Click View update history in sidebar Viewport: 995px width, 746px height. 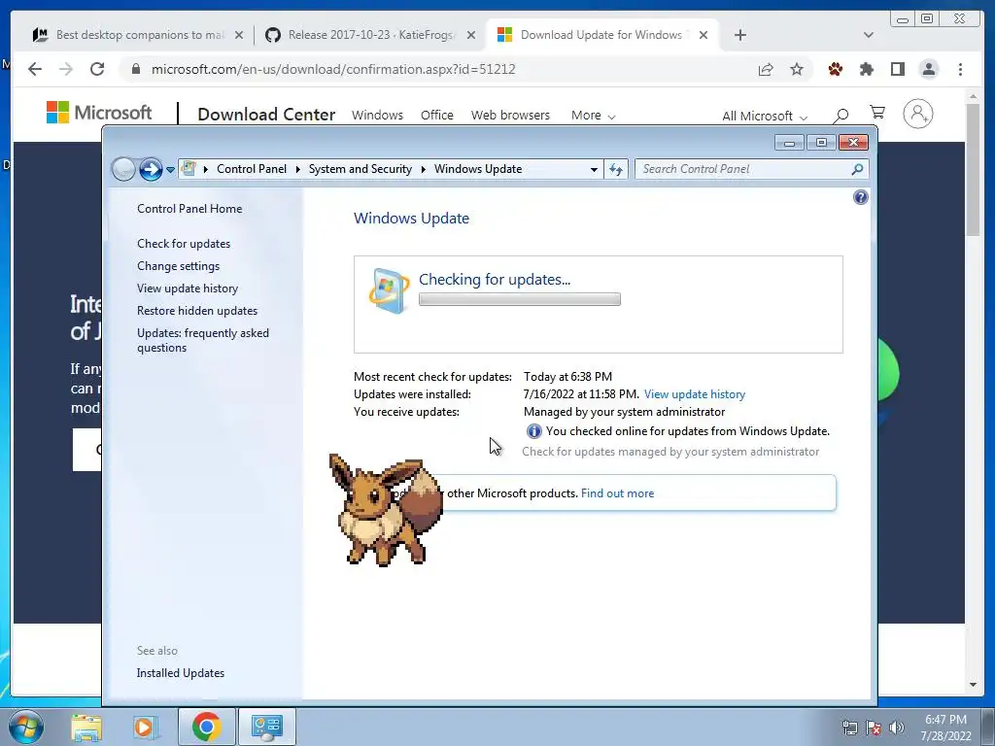click(x=188, y=288)
